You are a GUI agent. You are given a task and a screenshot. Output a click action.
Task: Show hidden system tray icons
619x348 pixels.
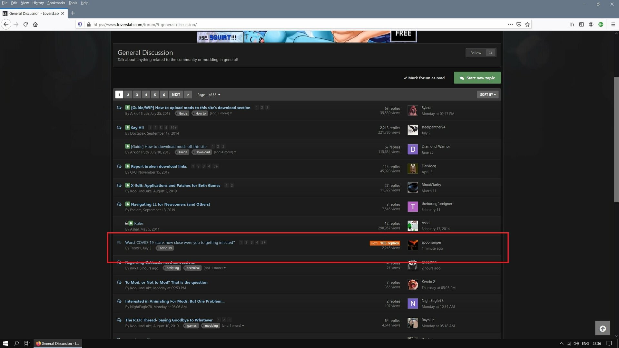coord(562,343)
